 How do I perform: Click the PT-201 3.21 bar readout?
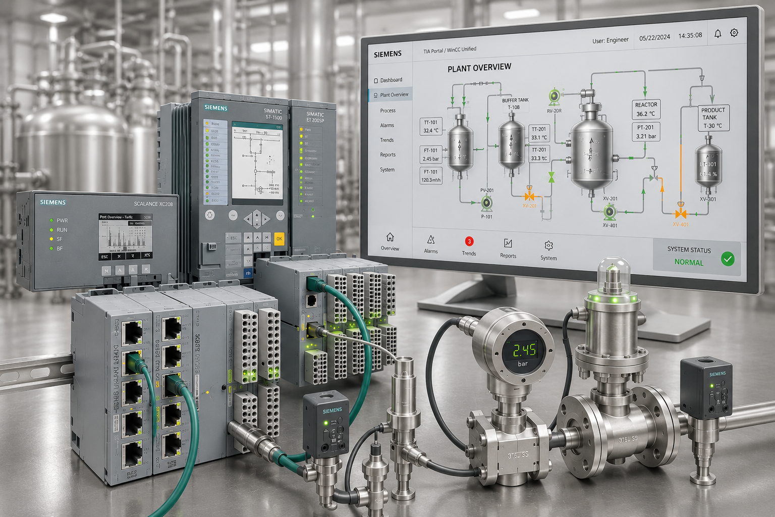tap(646, 132)
